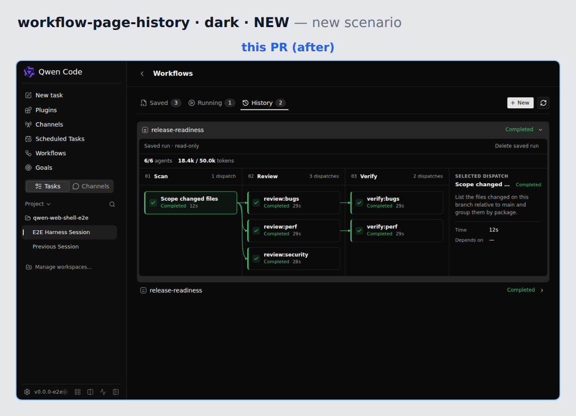Click the settings gear icon in sidebar footer
Screen dimensions: 576x416
(x=27, y=392)
